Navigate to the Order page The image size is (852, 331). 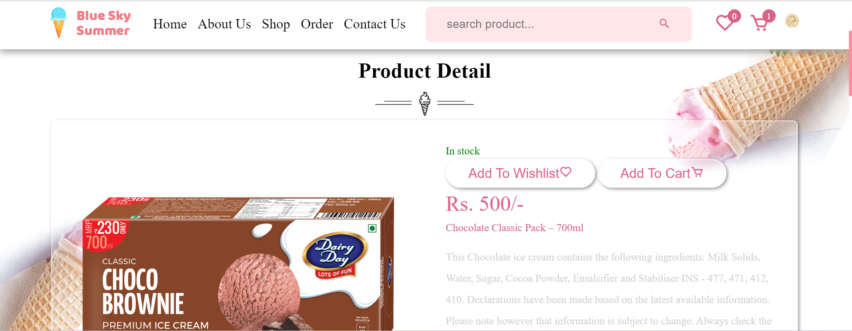[x=317, y=24]
